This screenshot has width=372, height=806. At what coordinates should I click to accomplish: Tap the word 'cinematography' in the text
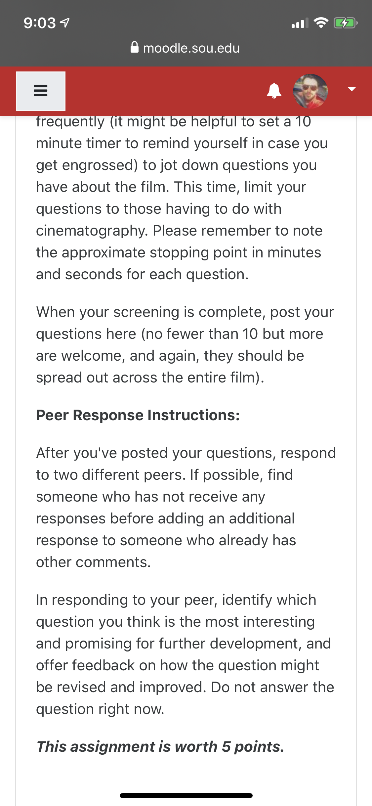pos(92,231)
